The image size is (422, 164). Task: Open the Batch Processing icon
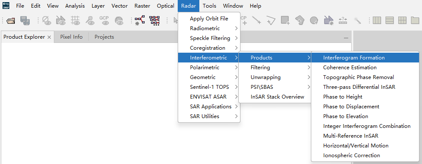tap(154, 20)
